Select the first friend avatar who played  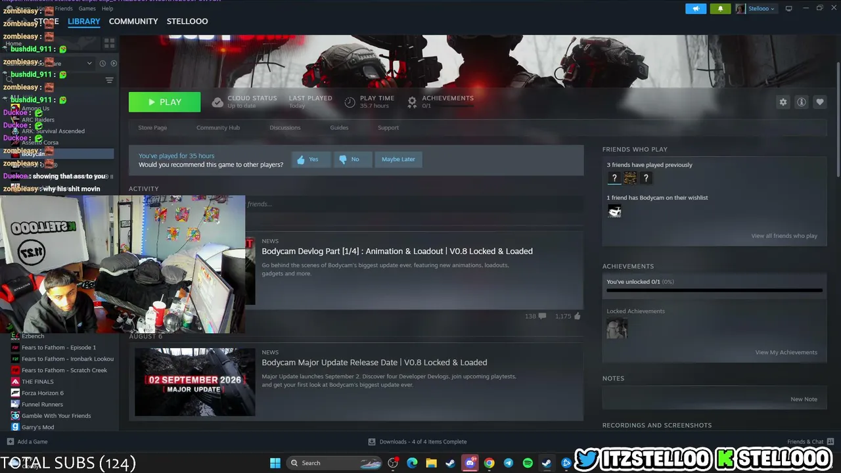coord(614,178)
